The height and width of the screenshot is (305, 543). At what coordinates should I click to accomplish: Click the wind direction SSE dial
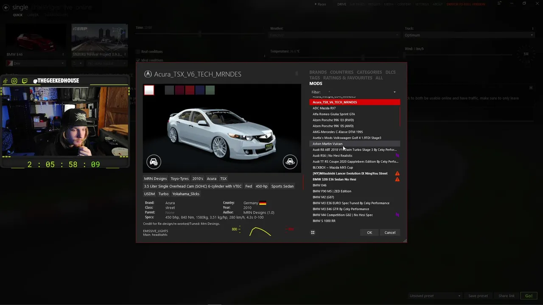pyautogui.click(x=526, y=54)
